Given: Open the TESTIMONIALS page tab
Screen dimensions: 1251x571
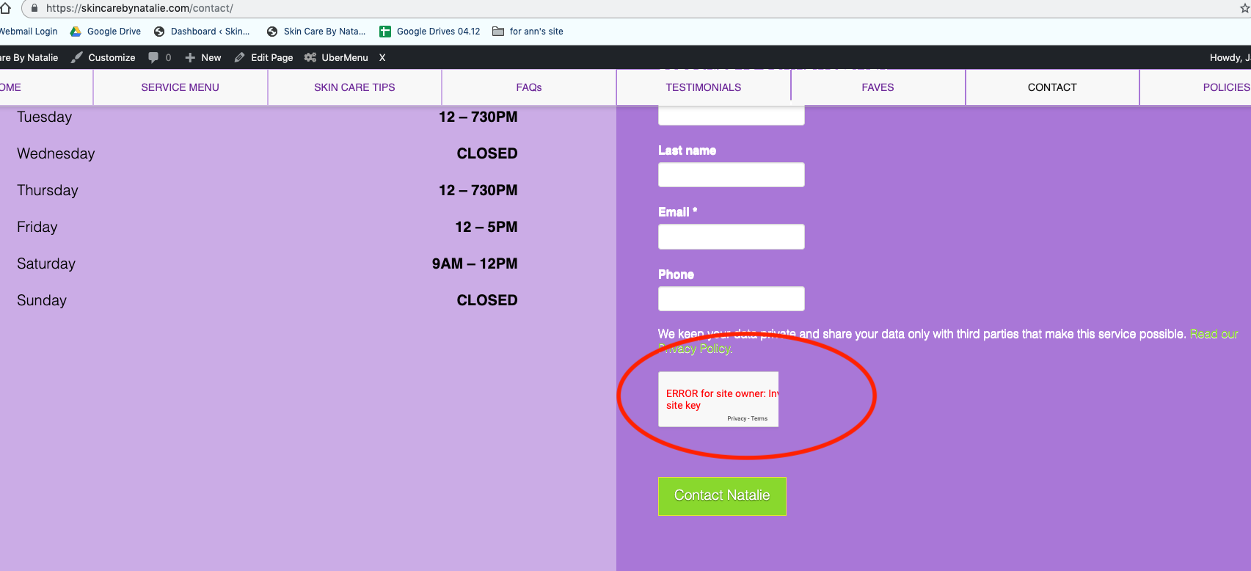Looking at the screenshot, I should pos(703,87).
